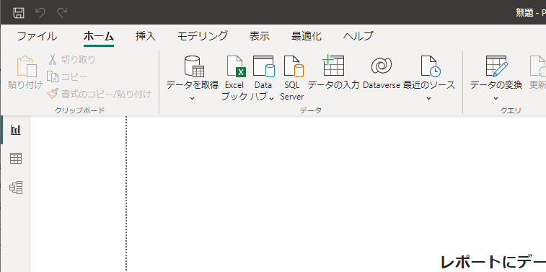Image resolution: width=546 pixels, height=272 pixels.
Task: Open the 最適化 ribbon tab
Action: pyautogui.click(x=307, y=36)
